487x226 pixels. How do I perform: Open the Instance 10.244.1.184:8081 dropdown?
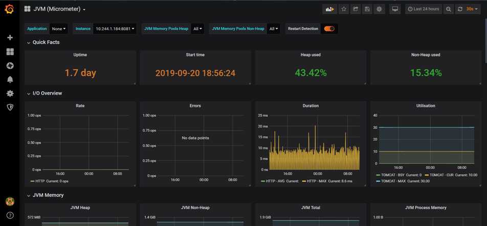(x=115, y=29)
